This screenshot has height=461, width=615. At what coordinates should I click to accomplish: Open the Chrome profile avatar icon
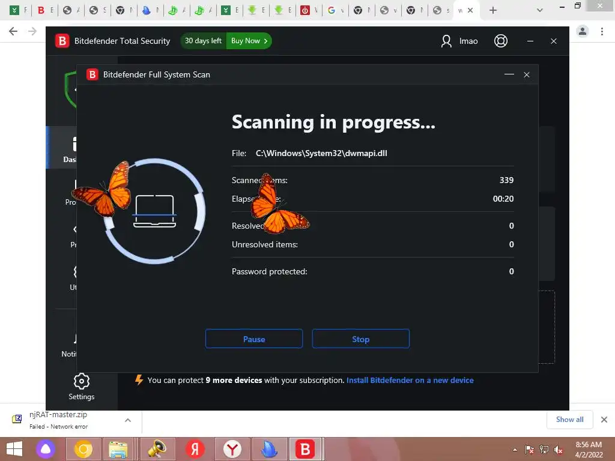pyautogui.click(x=583, y=31)
